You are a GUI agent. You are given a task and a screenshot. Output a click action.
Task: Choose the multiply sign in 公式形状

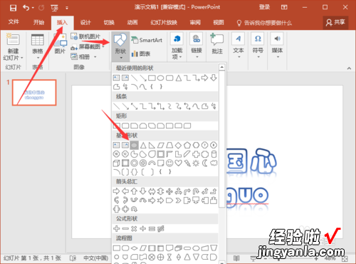click(x=134, y=228)
